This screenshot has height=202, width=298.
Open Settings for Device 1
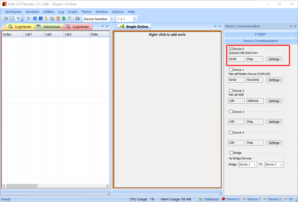[x=274, y=80]
